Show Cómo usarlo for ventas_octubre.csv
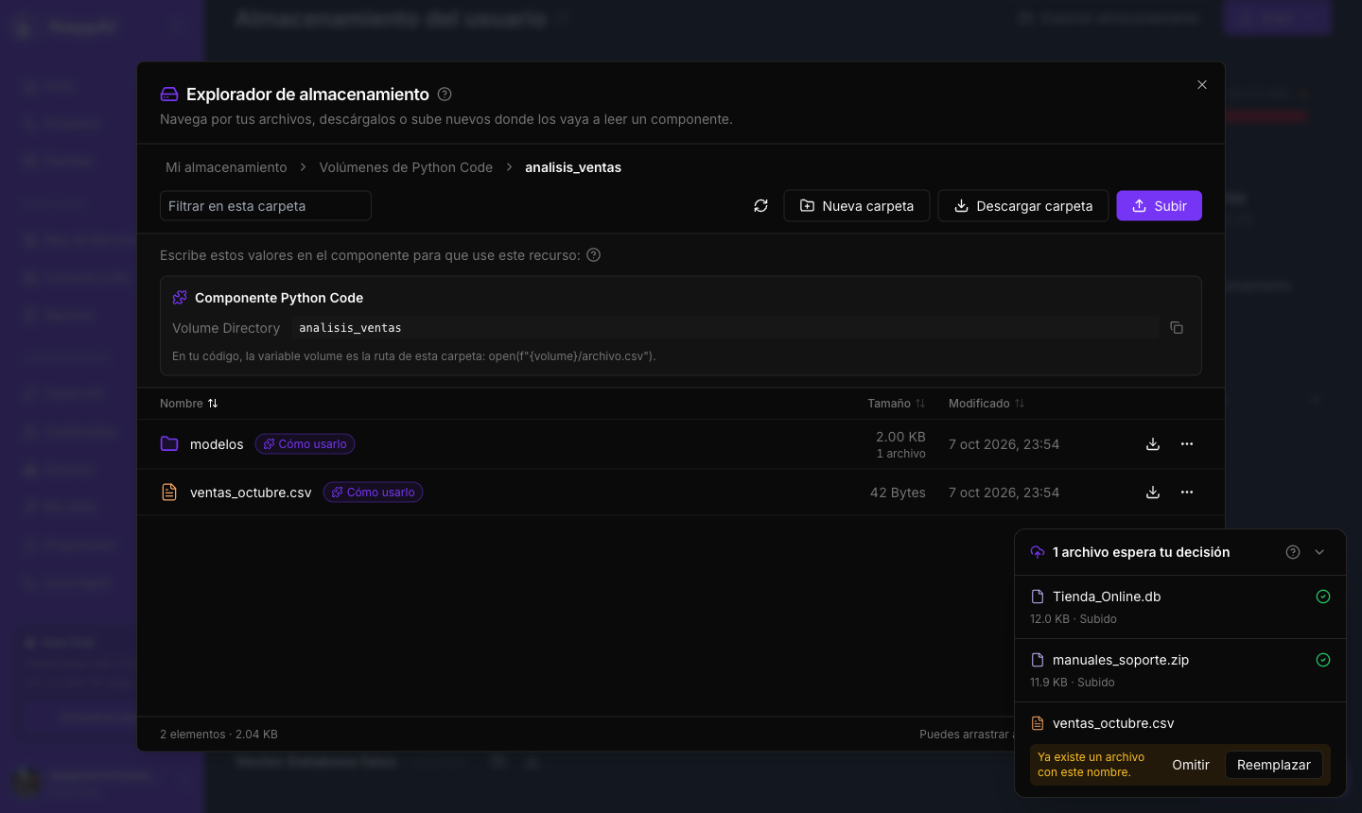The height and width of the screenshot is (813, 1362). point(373,493)
